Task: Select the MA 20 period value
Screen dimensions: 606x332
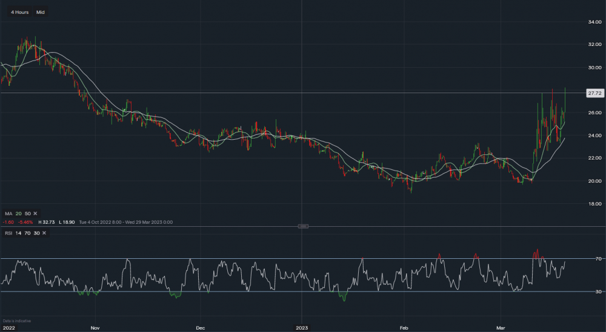Action: click(x=18, y=213)
